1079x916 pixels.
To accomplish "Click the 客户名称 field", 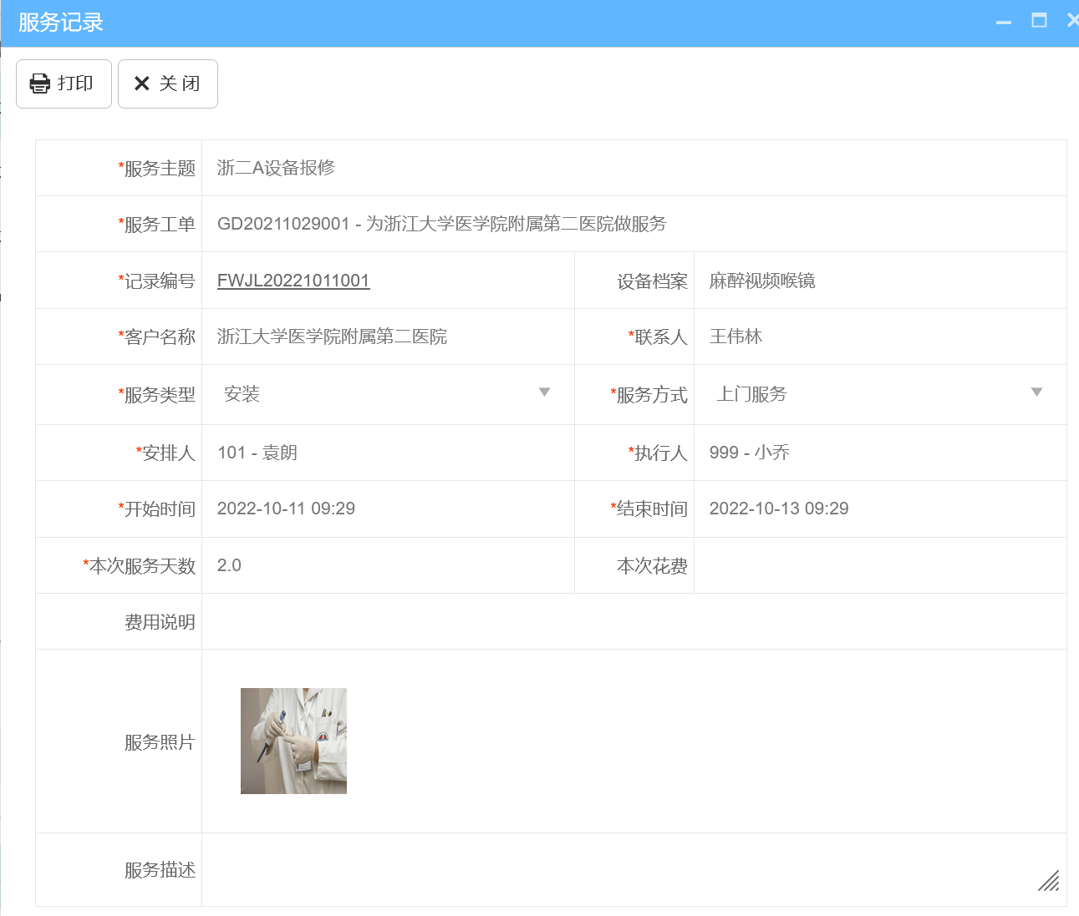I will click(x=388, y=337).
